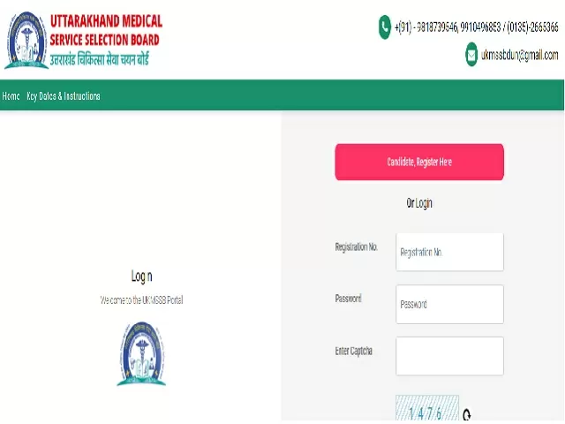565x424 pixels.
Task: Focus the Password input field
Action: point(449,304)
